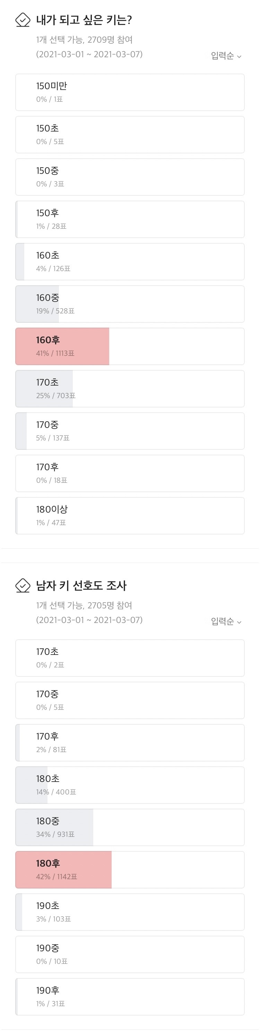Open the 입력순 sort dropdown in first poll
Image resolution: width=260 pixels, height=1036 pixels.
click(x=226, y=56)
